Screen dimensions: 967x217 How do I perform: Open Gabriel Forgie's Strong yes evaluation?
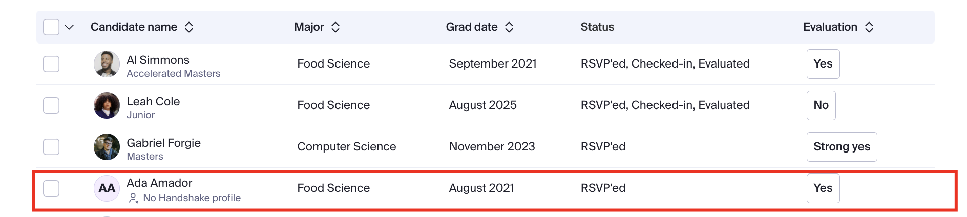click(x=842, y=147)
